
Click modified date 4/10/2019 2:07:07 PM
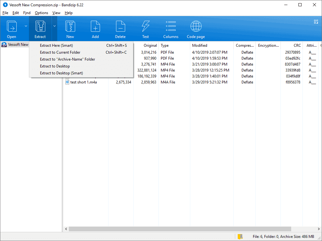tap(210, 52)
